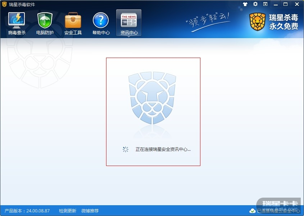The width and height of the screenshot is (304, 216).
Task: Open the 安全工具 toolbox section
Action: pyautogui.click(x=73, y=23)
